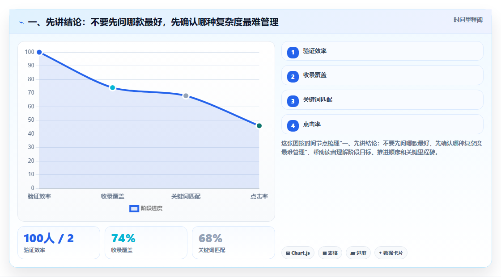
Task: Click the x-axis label 收录覆盖
Action: tap(112, 196)
